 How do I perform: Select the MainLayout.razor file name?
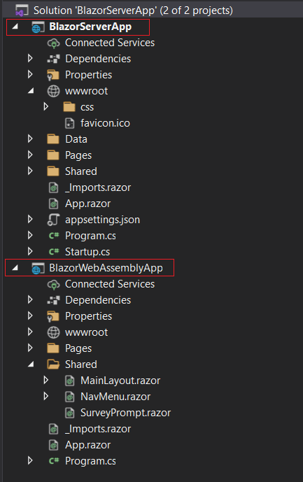120,381
